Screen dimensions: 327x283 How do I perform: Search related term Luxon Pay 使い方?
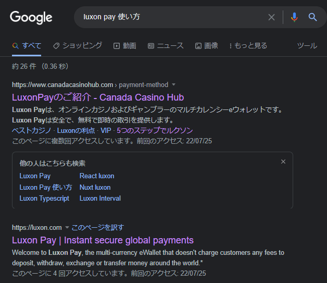46,187
